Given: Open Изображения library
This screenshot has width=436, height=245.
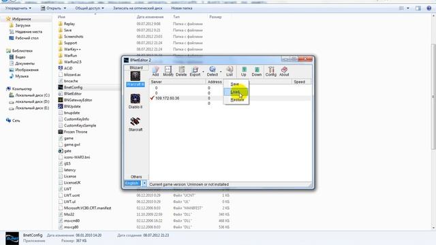Looking at the screenshot, I should click(27, 70).
